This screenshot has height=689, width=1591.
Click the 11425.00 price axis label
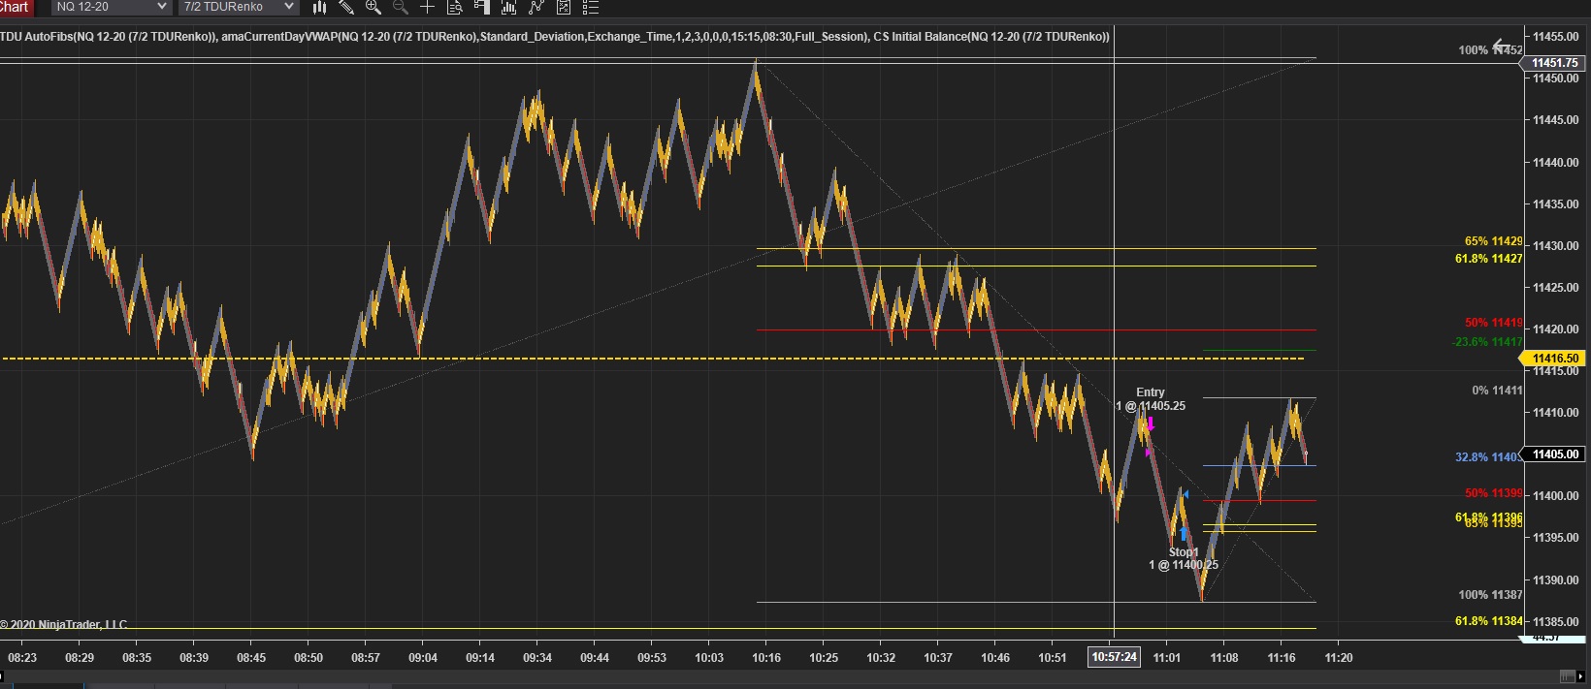coord(1555,288)
